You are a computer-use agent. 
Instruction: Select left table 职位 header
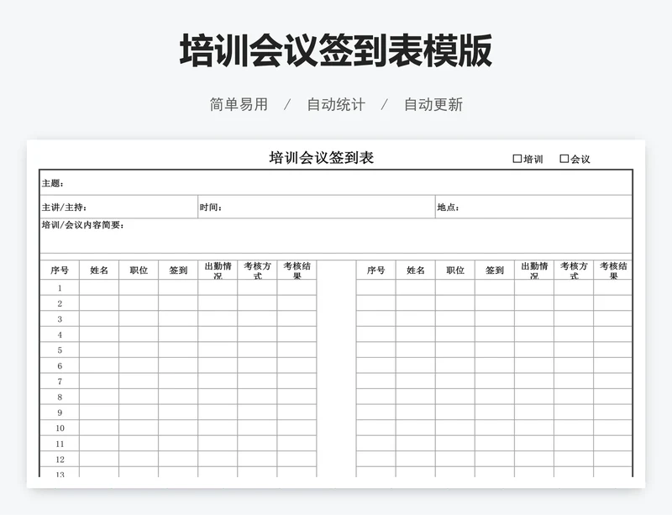coord(139,271)
